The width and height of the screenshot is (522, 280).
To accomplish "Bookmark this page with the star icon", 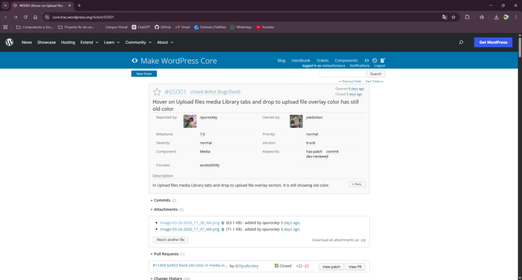I will point(453,17).
